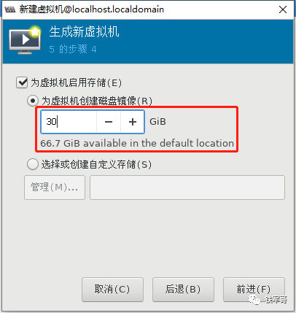Close the 新建虚拟机 dialog window

[283, 9]
